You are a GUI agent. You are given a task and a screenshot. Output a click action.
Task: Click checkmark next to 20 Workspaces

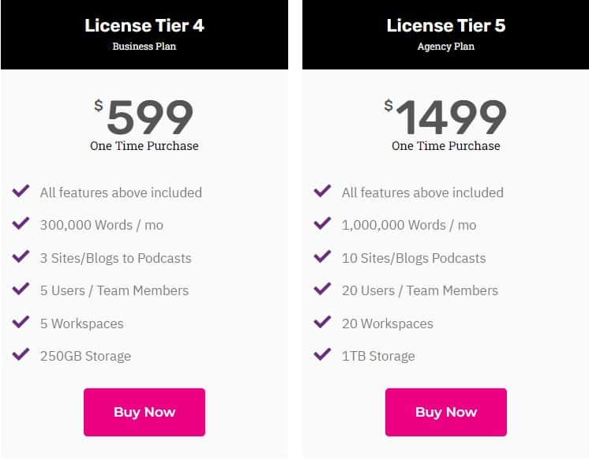point(322,323)
